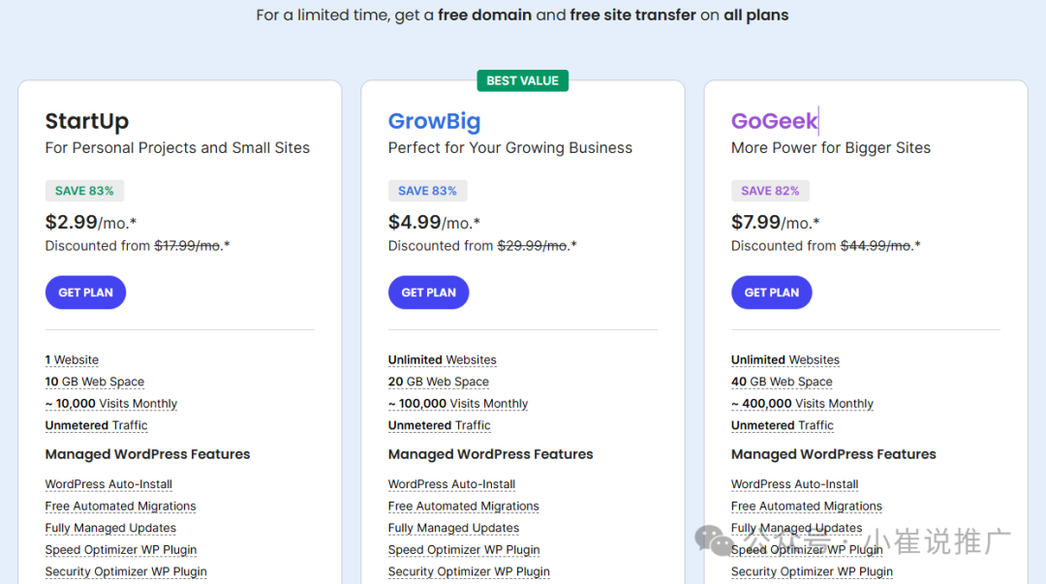Select the StartUp plan heading
Viewport: 1046px width, 584px height.
87,121
